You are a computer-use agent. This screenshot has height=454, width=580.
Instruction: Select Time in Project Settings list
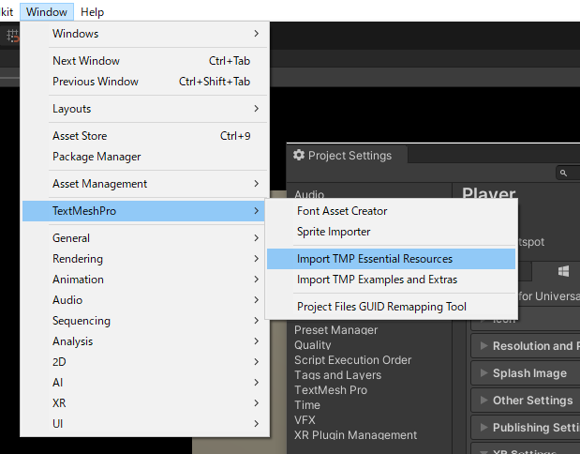click(x=307, y=405)
